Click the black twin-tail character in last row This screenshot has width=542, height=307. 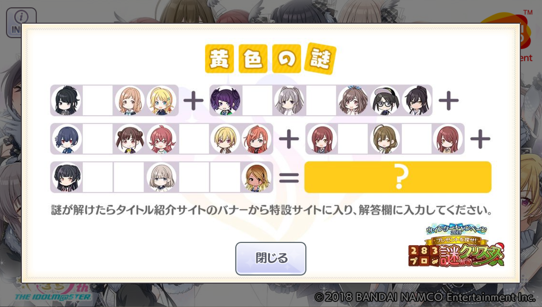pyautogui.click(x=67, y=177)
